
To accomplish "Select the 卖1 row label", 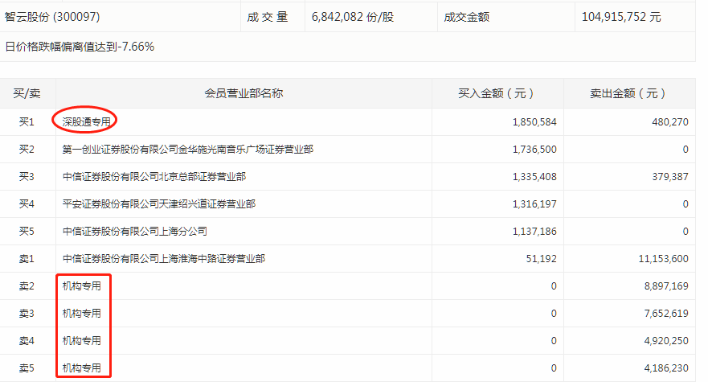I will pyautogui.click(x=27, y=259).
